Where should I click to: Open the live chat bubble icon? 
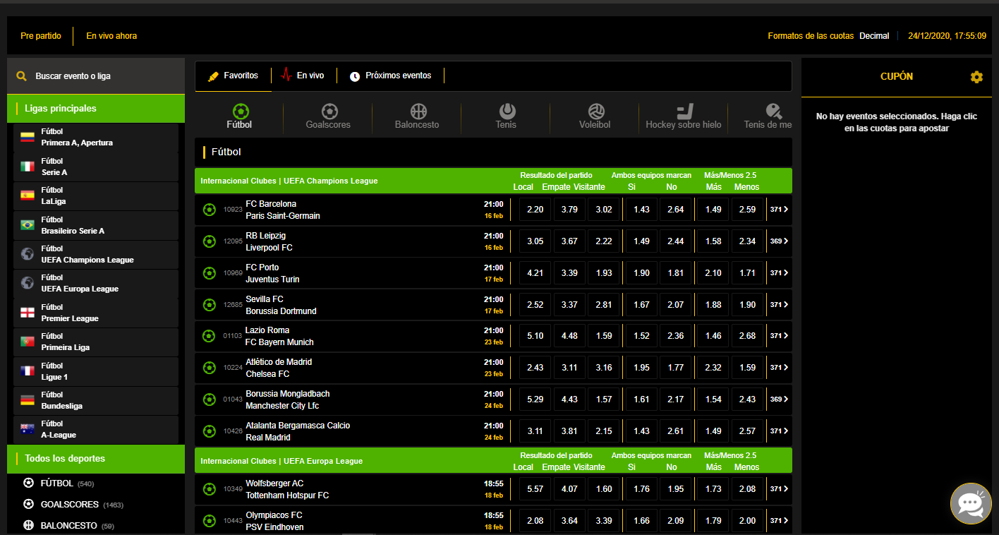pyautogui.click(x=971, y=503)
